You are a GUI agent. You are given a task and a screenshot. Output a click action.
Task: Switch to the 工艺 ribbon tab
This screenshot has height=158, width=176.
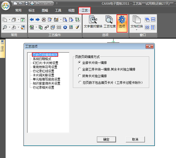click(84, 10)
